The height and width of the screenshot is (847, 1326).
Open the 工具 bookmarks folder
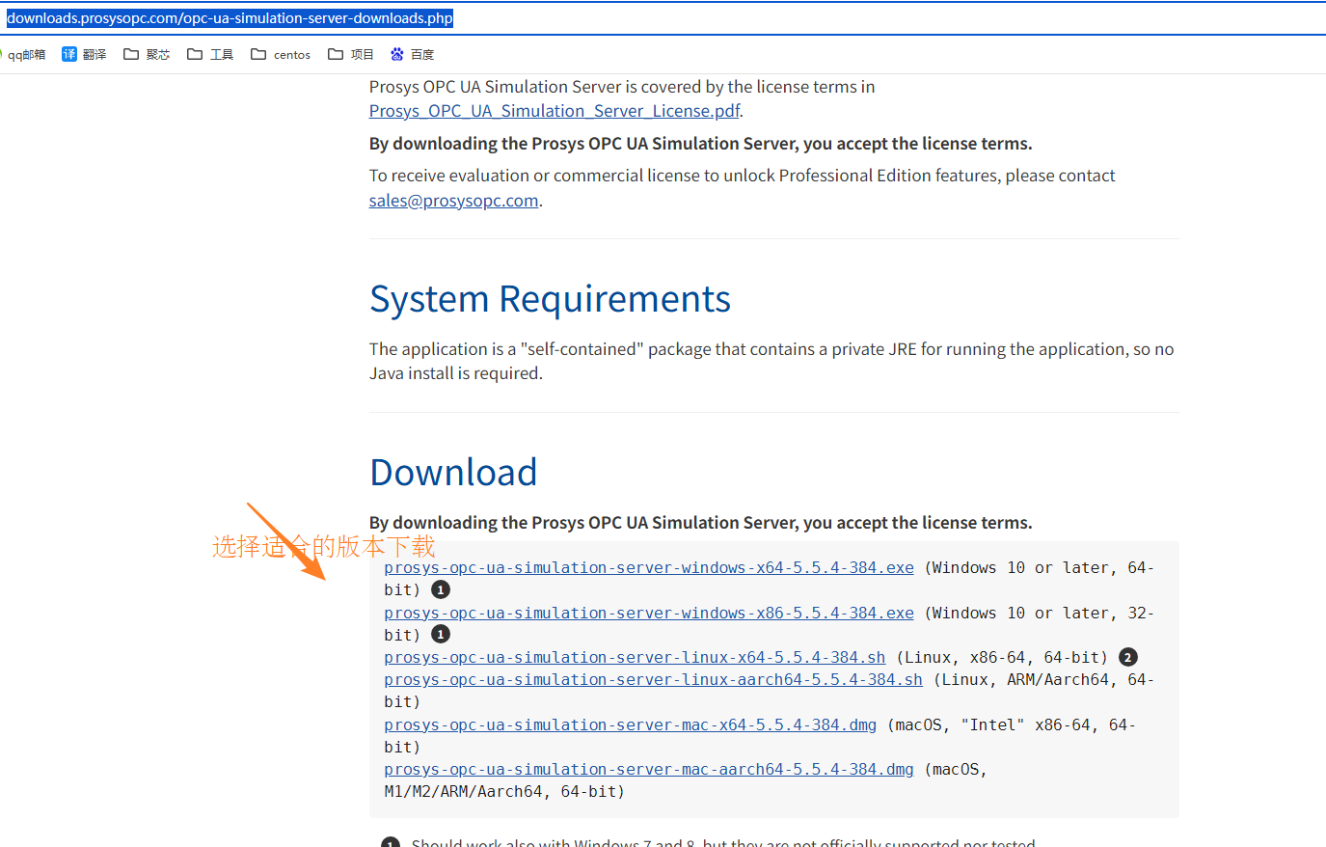(210, 55)
